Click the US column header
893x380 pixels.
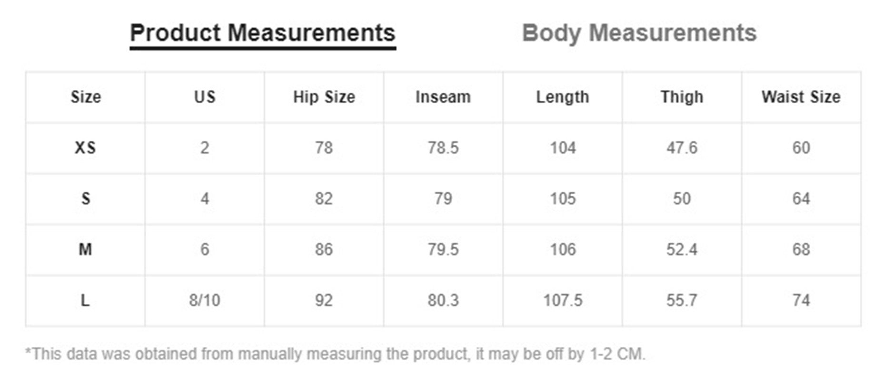point(205,97)
